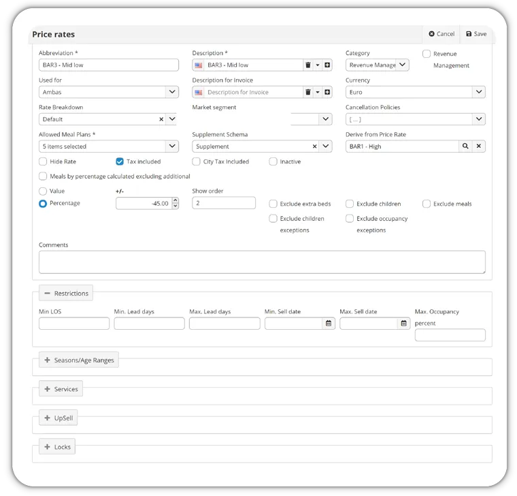Clear the Derive from Price Rate value
Image resolution: width=517 pixels, height=496 pixels.
pos(479,146)
